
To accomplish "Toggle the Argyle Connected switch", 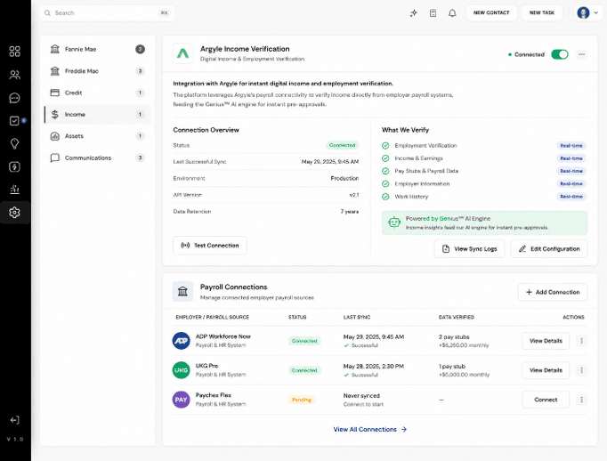I will [x=560, y=54].
